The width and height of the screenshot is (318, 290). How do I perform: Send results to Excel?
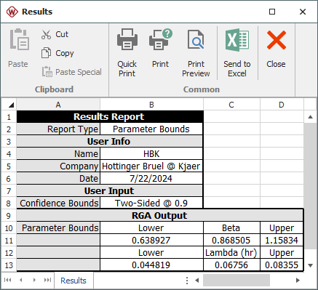tap(237, 53)
